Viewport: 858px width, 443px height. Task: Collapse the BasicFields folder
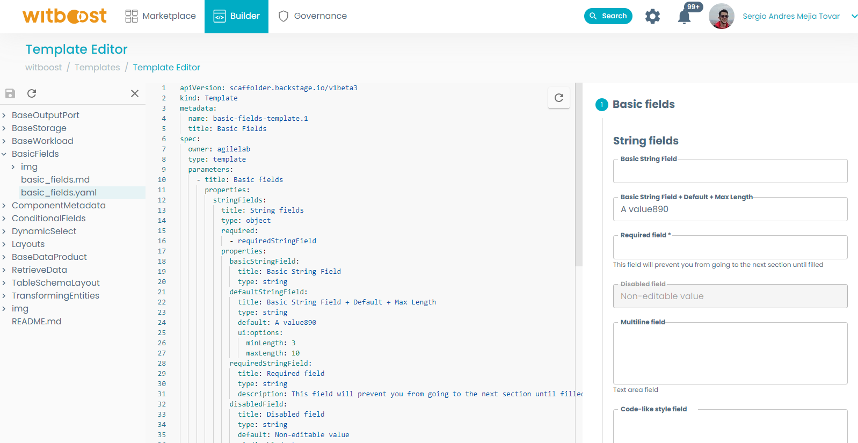point(4,154)
